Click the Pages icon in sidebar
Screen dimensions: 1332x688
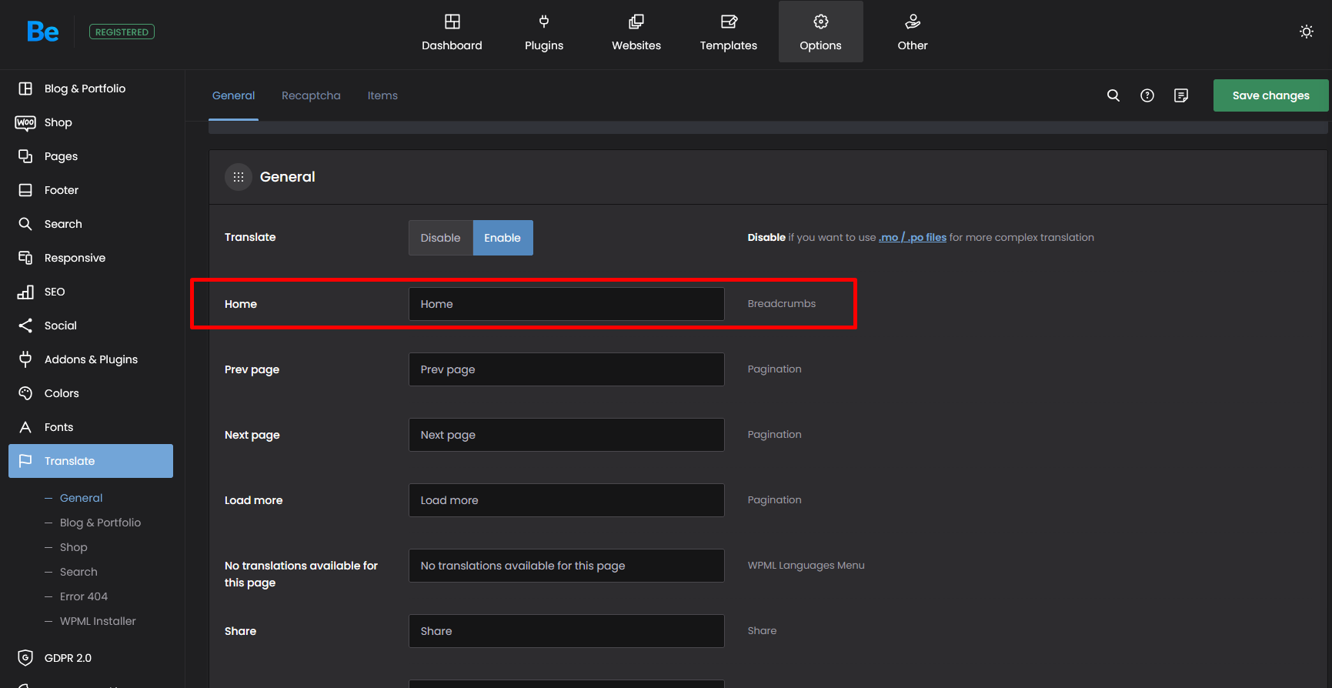coord(25,156)
